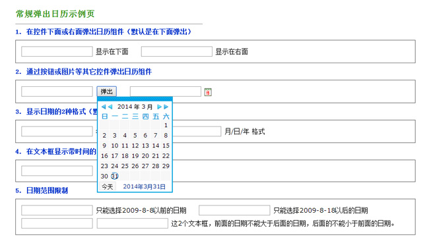Screen dimensions: 429x247
Task: Focus the 显示在下面 date textbox
Action: pyautogui.click(x=57, y=51)
